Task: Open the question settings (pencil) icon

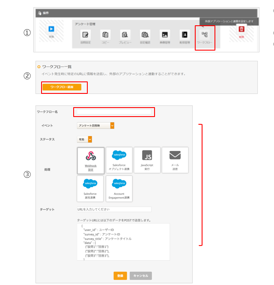Action: [85, 35]
